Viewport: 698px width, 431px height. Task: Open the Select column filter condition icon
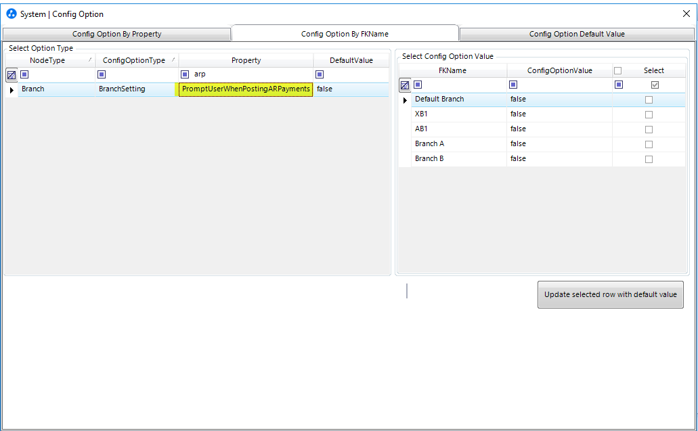[619, 85]
